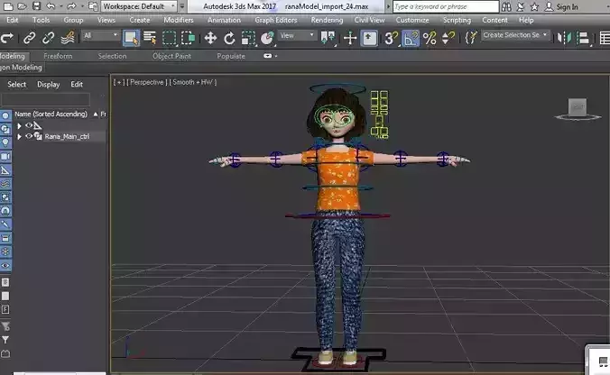610x375 pixels.
Task: Click the Bind to Space Warp icon
Action: 68,38
